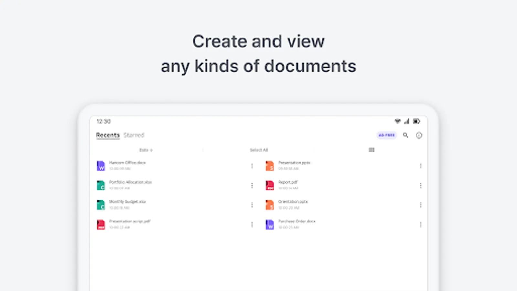Image resolution: width=517 pixels, height=291 pixels.
Task: Tap the Monthly budget.xlsx cell icon
Action: coord(100,205)
